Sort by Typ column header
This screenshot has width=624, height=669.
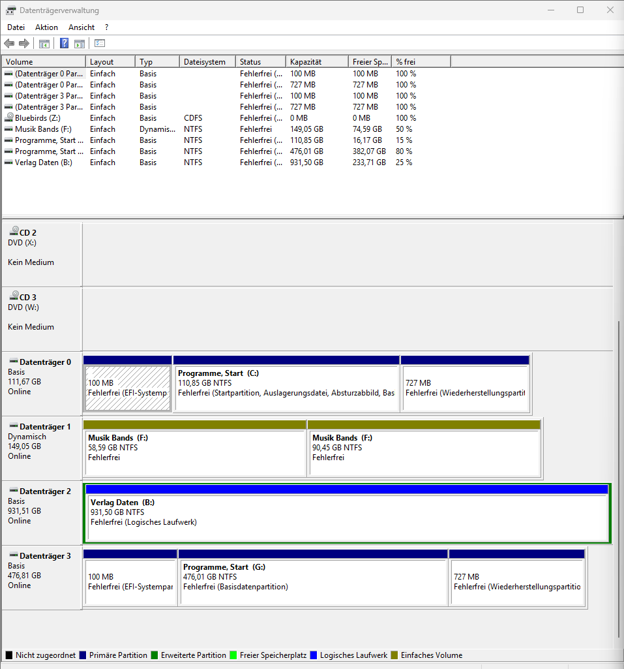pos(157,62)
